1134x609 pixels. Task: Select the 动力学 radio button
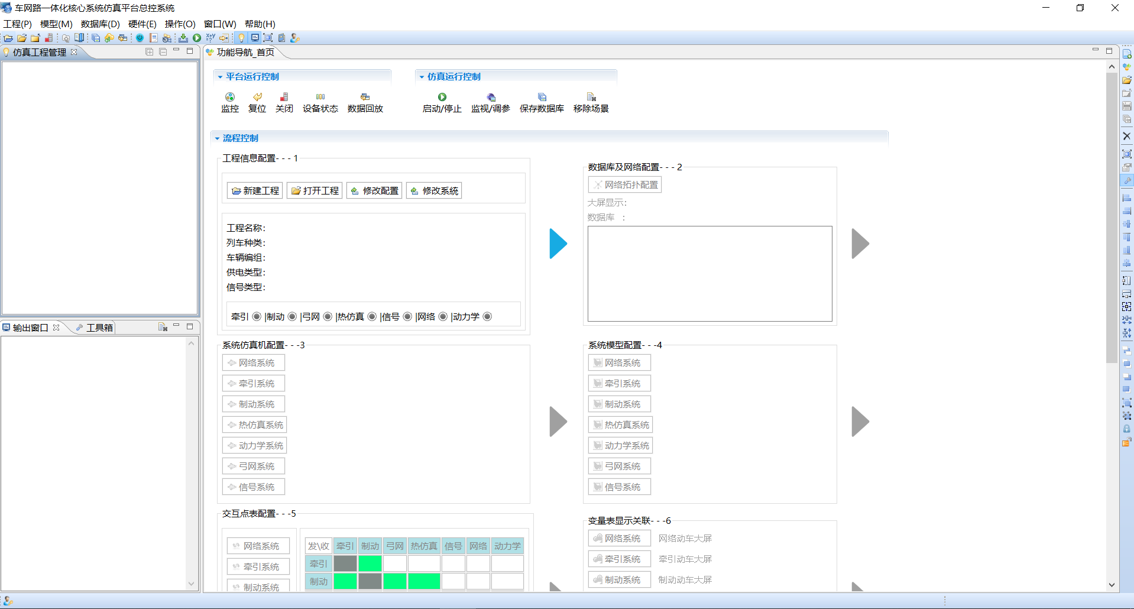point(487,316)
